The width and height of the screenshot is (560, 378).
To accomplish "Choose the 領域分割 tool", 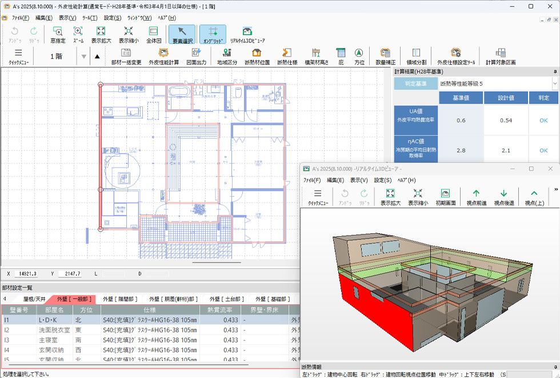I will click(x=416, y=57).
